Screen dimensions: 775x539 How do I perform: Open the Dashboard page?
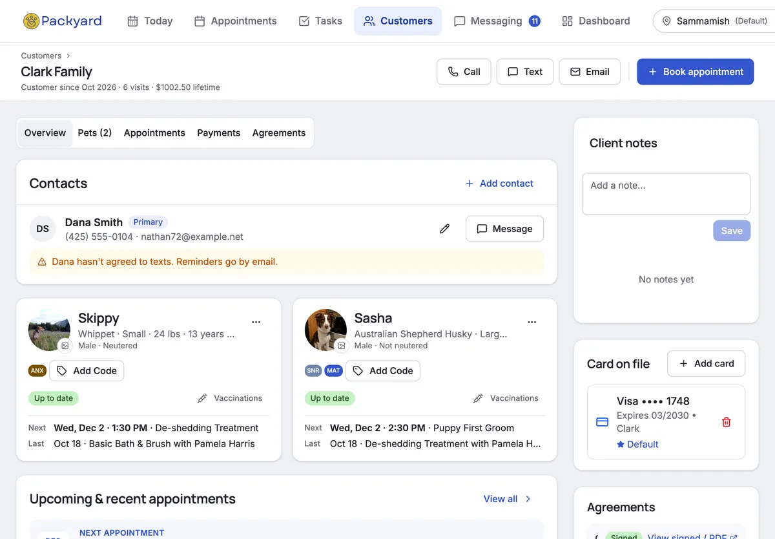[596, 21]
